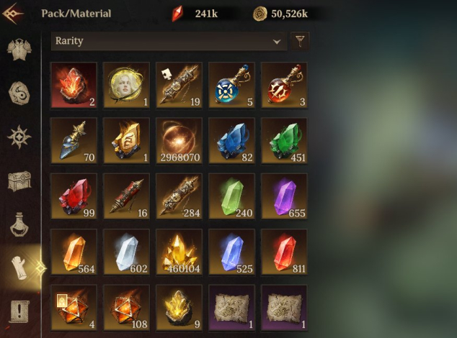
Task: Select the blonde portrait orb item
Action: (x=126, y=86)
